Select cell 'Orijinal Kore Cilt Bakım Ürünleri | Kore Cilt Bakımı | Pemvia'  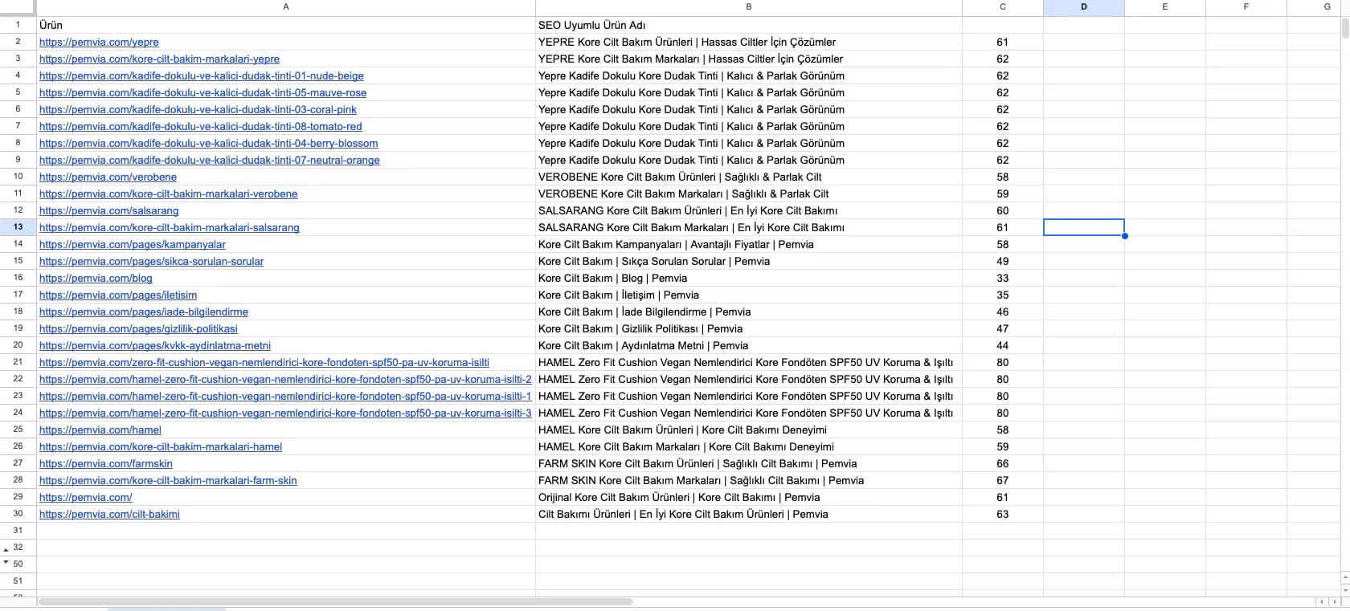(749, 497)
